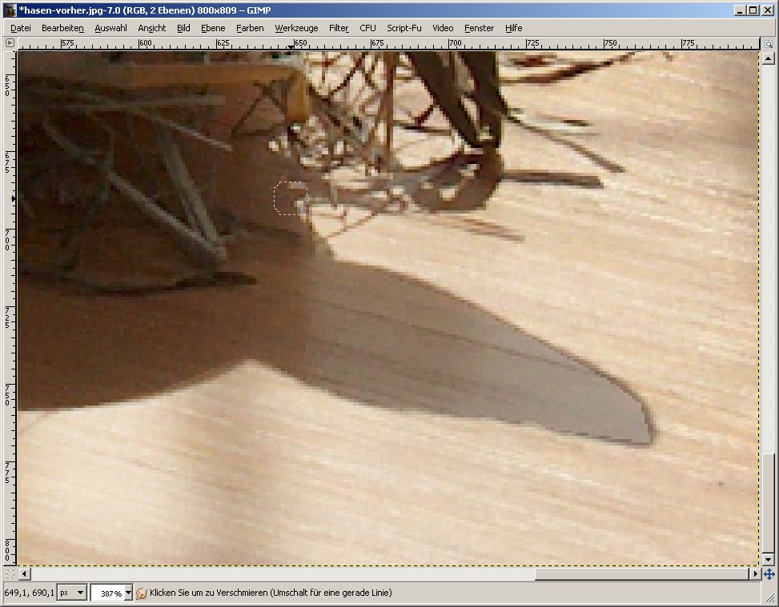Open the Farben menu
779x607 pixels.
point(250,28)
